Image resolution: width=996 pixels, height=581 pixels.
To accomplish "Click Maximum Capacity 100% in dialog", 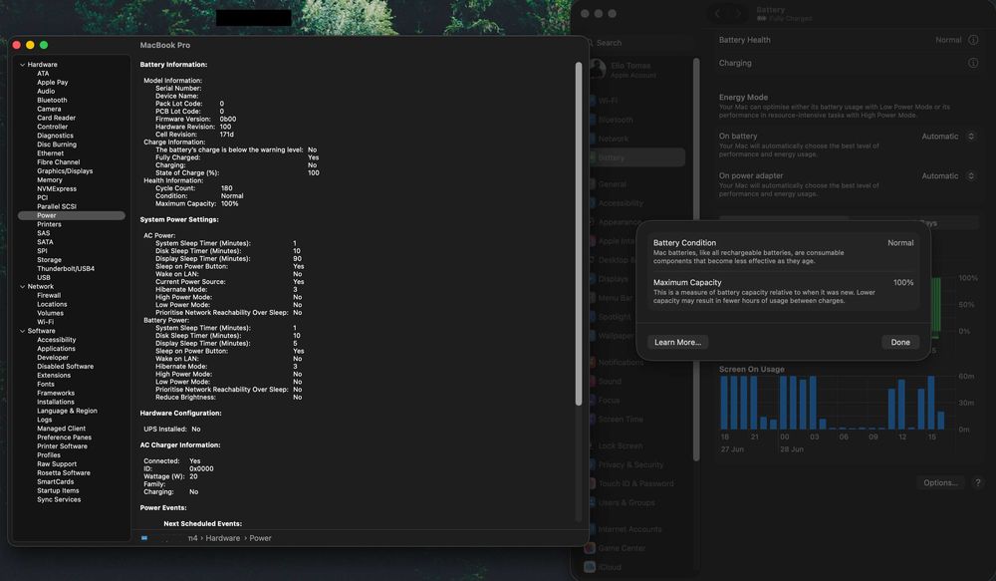I will (903, 283).
